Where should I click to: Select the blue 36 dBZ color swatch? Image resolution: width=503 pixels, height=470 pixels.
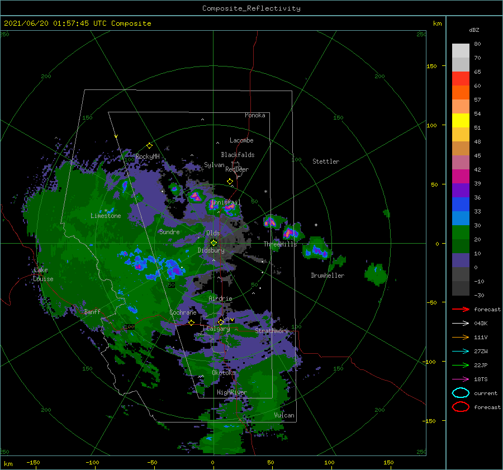(x=461, y=204)
